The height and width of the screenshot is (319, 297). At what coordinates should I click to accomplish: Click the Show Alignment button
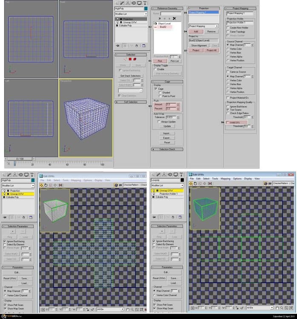tap(199, 46)
